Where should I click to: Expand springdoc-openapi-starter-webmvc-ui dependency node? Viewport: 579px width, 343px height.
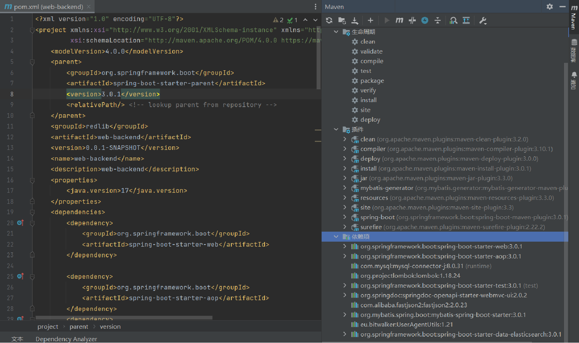344,295
